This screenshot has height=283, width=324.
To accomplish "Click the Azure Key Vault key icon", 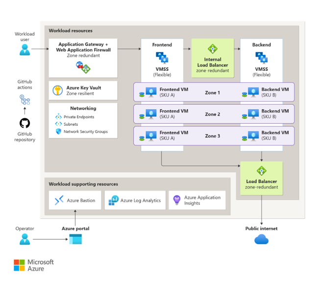I will click(x=57, y=91).
